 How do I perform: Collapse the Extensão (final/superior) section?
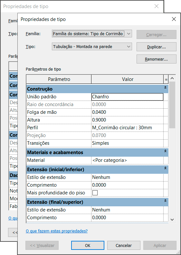tap(165, 201)
